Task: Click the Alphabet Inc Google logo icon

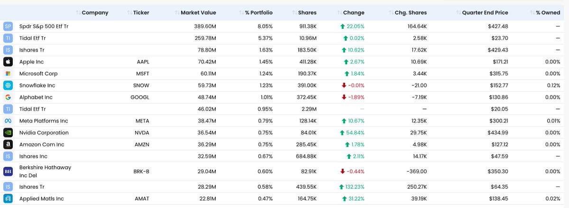Action: pos(8,97)
